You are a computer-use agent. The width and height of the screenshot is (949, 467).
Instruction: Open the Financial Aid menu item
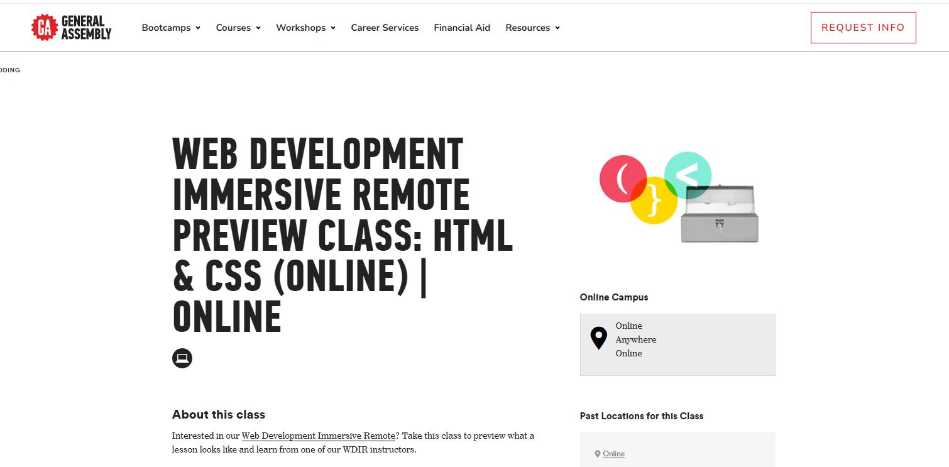462,28
